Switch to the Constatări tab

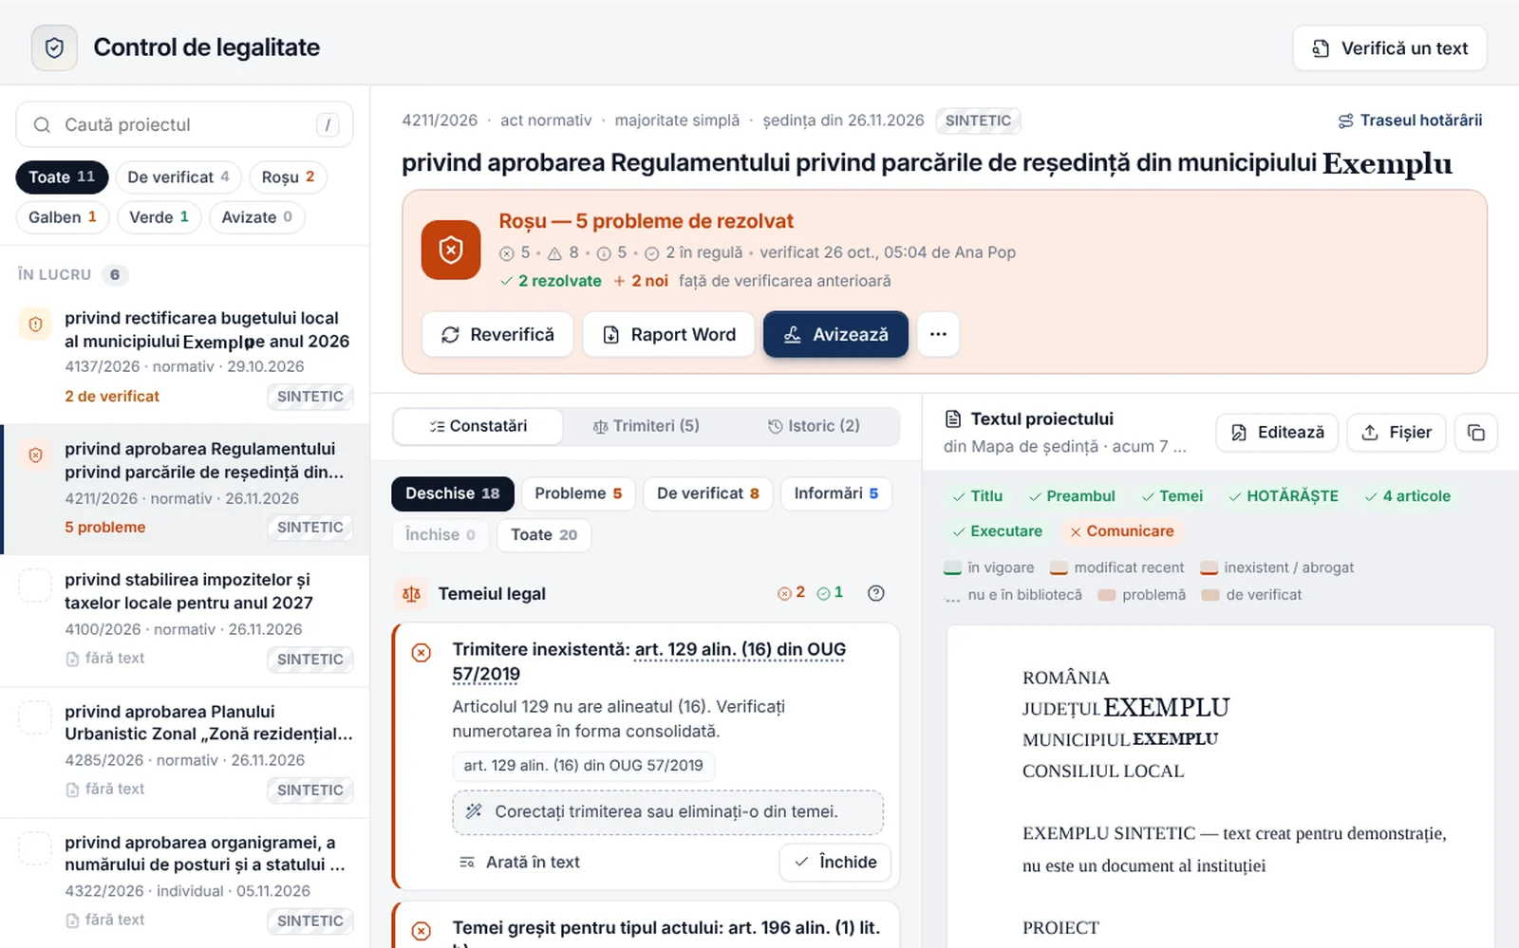478,426
